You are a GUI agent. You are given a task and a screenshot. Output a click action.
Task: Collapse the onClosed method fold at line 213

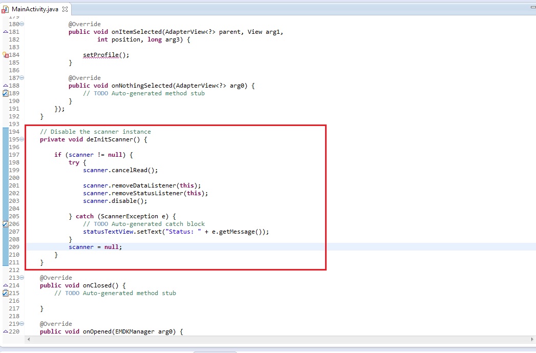[22, 278]
